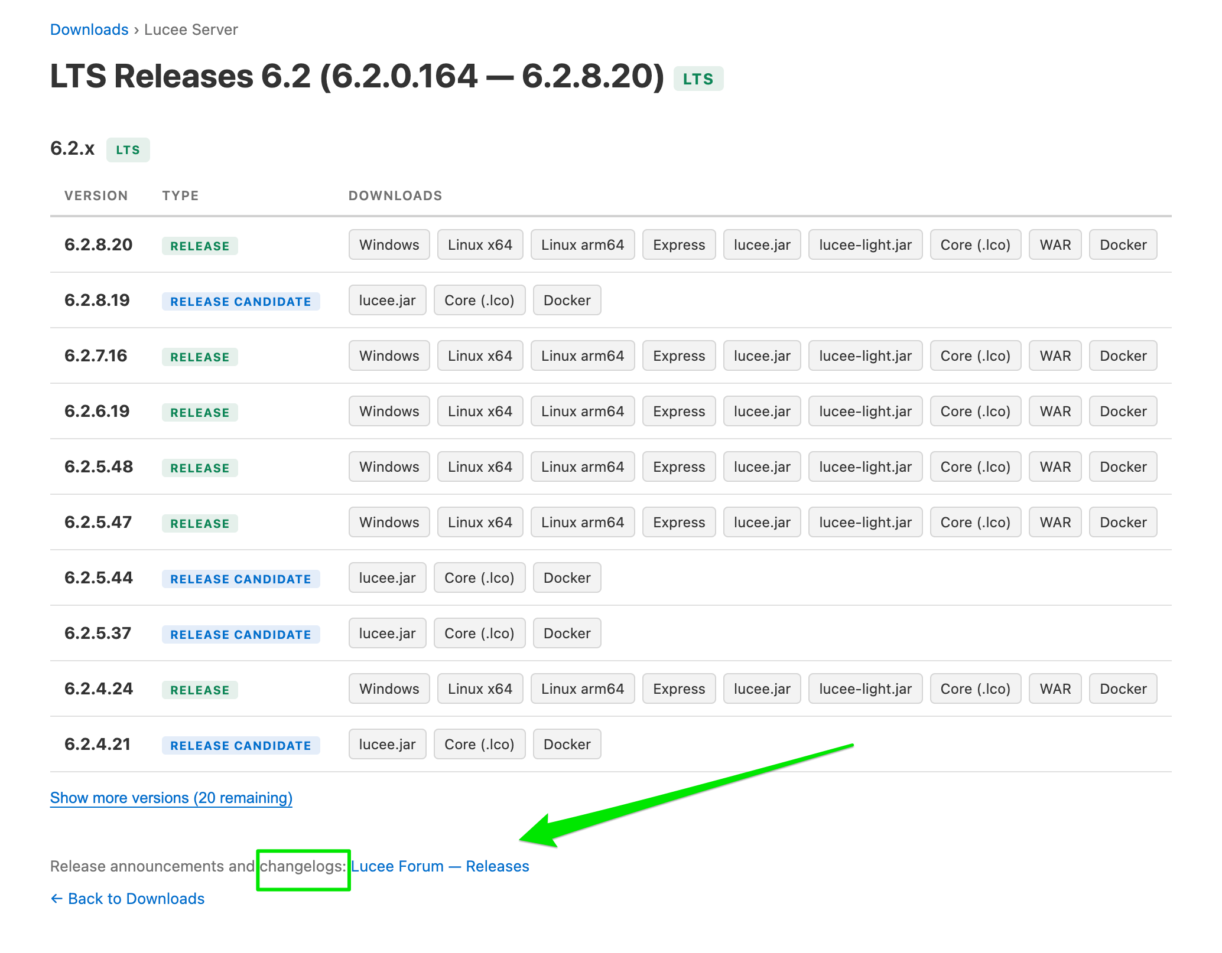Download Core (.lco) for 6.2.5.47
Screen dimensions: 1222x953
tap(976, 522)
